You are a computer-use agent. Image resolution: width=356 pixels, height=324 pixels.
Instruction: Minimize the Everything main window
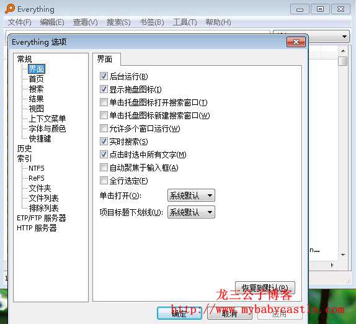(x=300, y=9)
